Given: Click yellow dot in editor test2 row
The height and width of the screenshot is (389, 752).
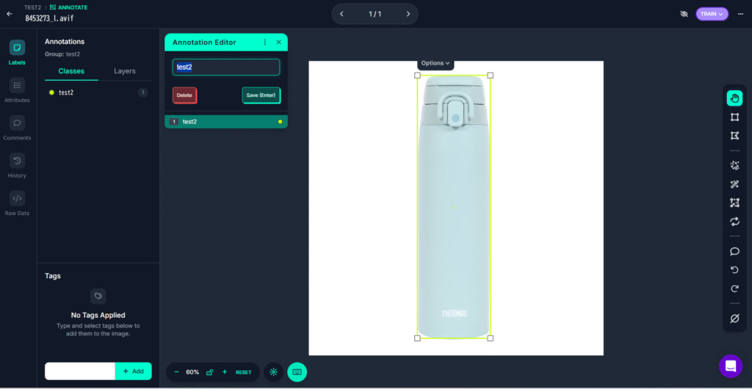Looking at the screenshot, I should pos(280,122).
